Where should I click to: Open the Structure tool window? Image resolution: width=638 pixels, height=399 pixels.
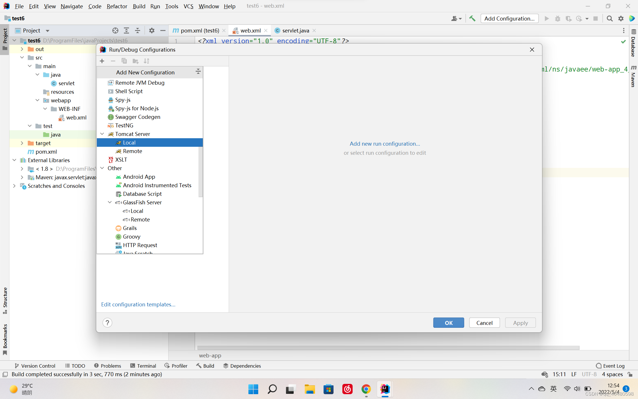(5, 300)
